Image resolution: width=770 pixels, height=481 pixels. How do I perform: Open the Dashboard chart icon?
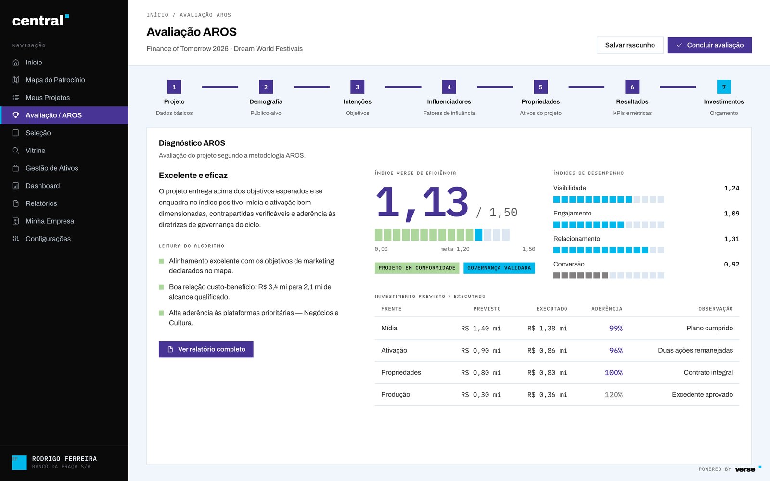(16, 186)
